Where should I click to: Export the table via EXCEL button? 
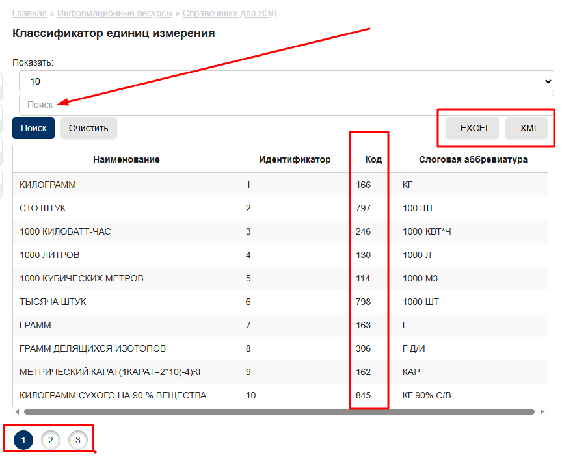[x=475, y=128]
